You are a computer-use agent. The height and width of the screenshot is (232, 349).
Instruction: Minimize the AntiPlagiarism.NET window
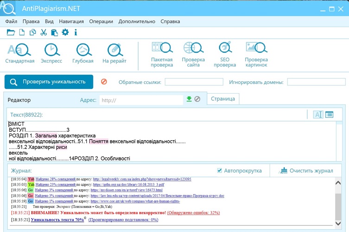[323, 10]
